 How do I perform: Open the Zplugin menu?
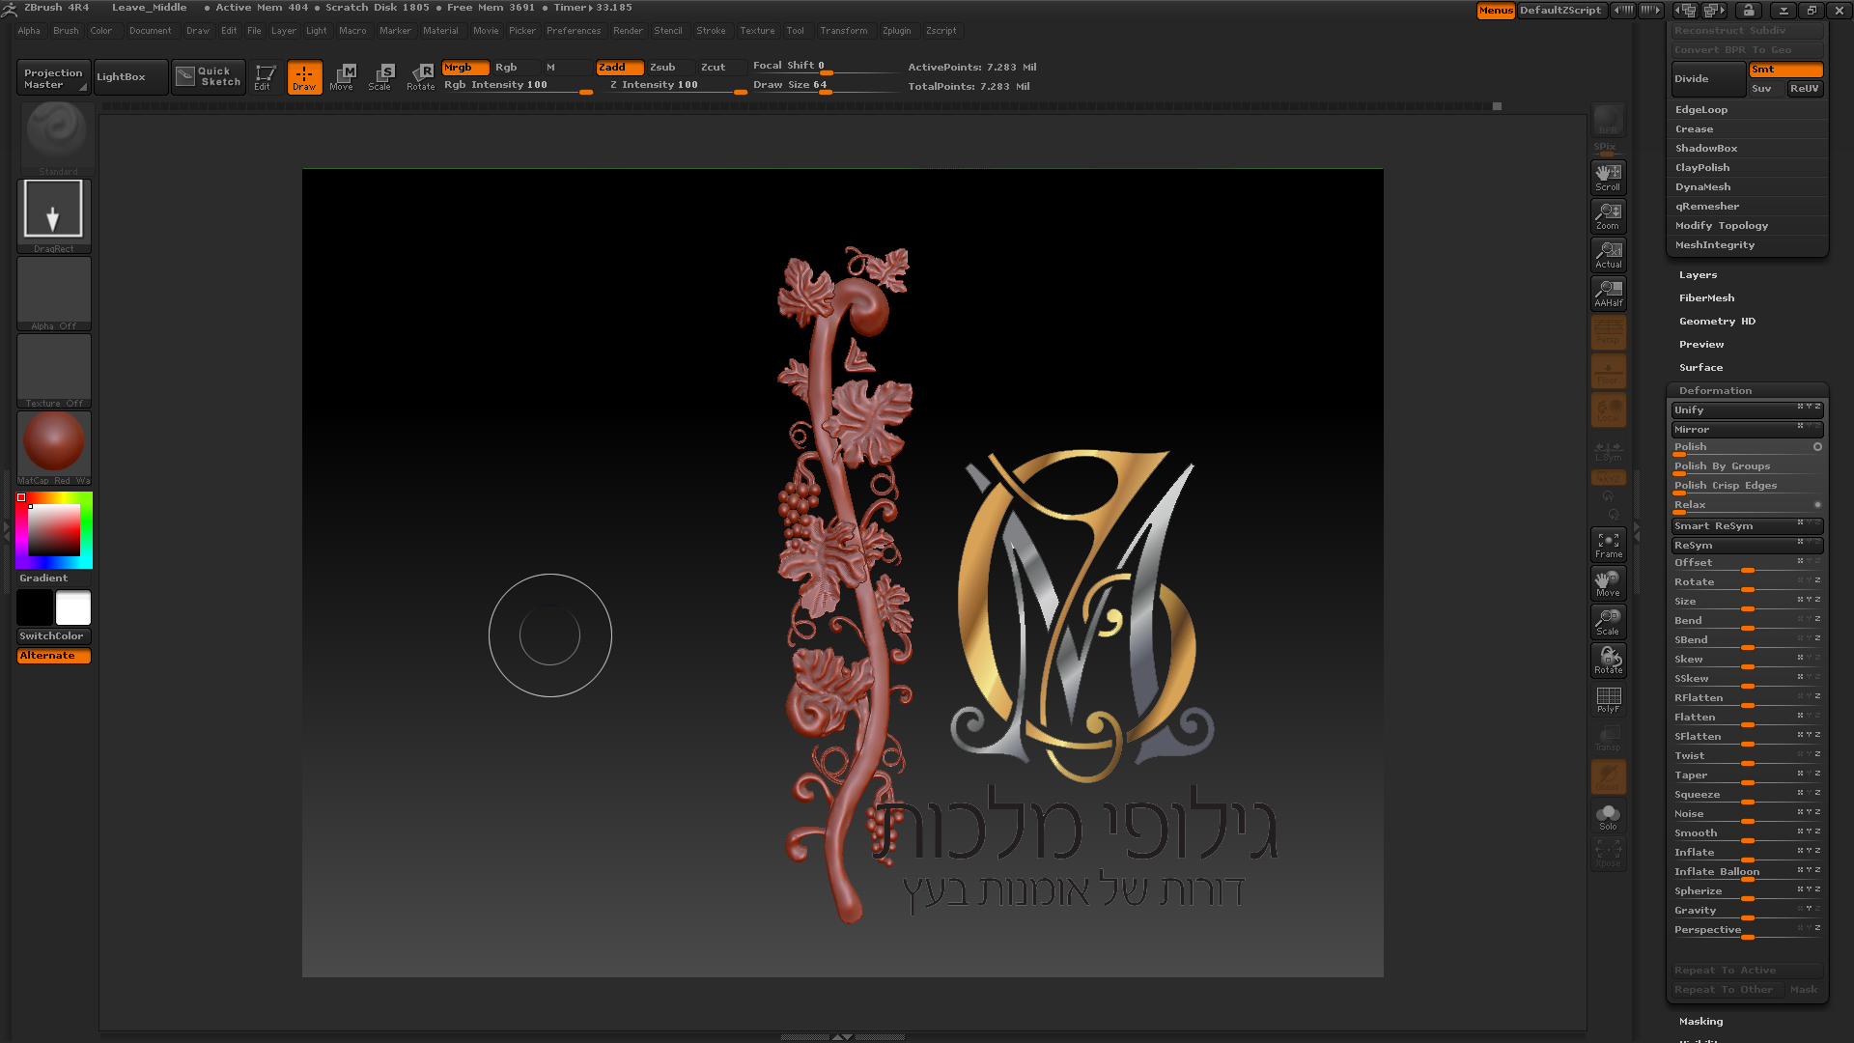pyautogui.click(x=896, y=31)
